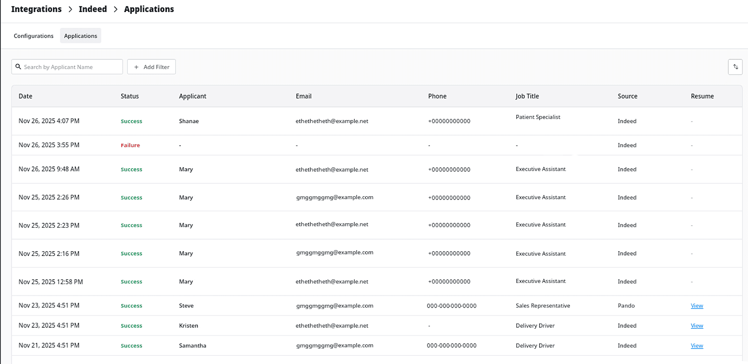
Task: Open Kristen's resume with the View link
Action: (697, 325)
